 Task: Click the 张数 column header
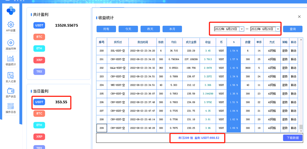point(161,42)
